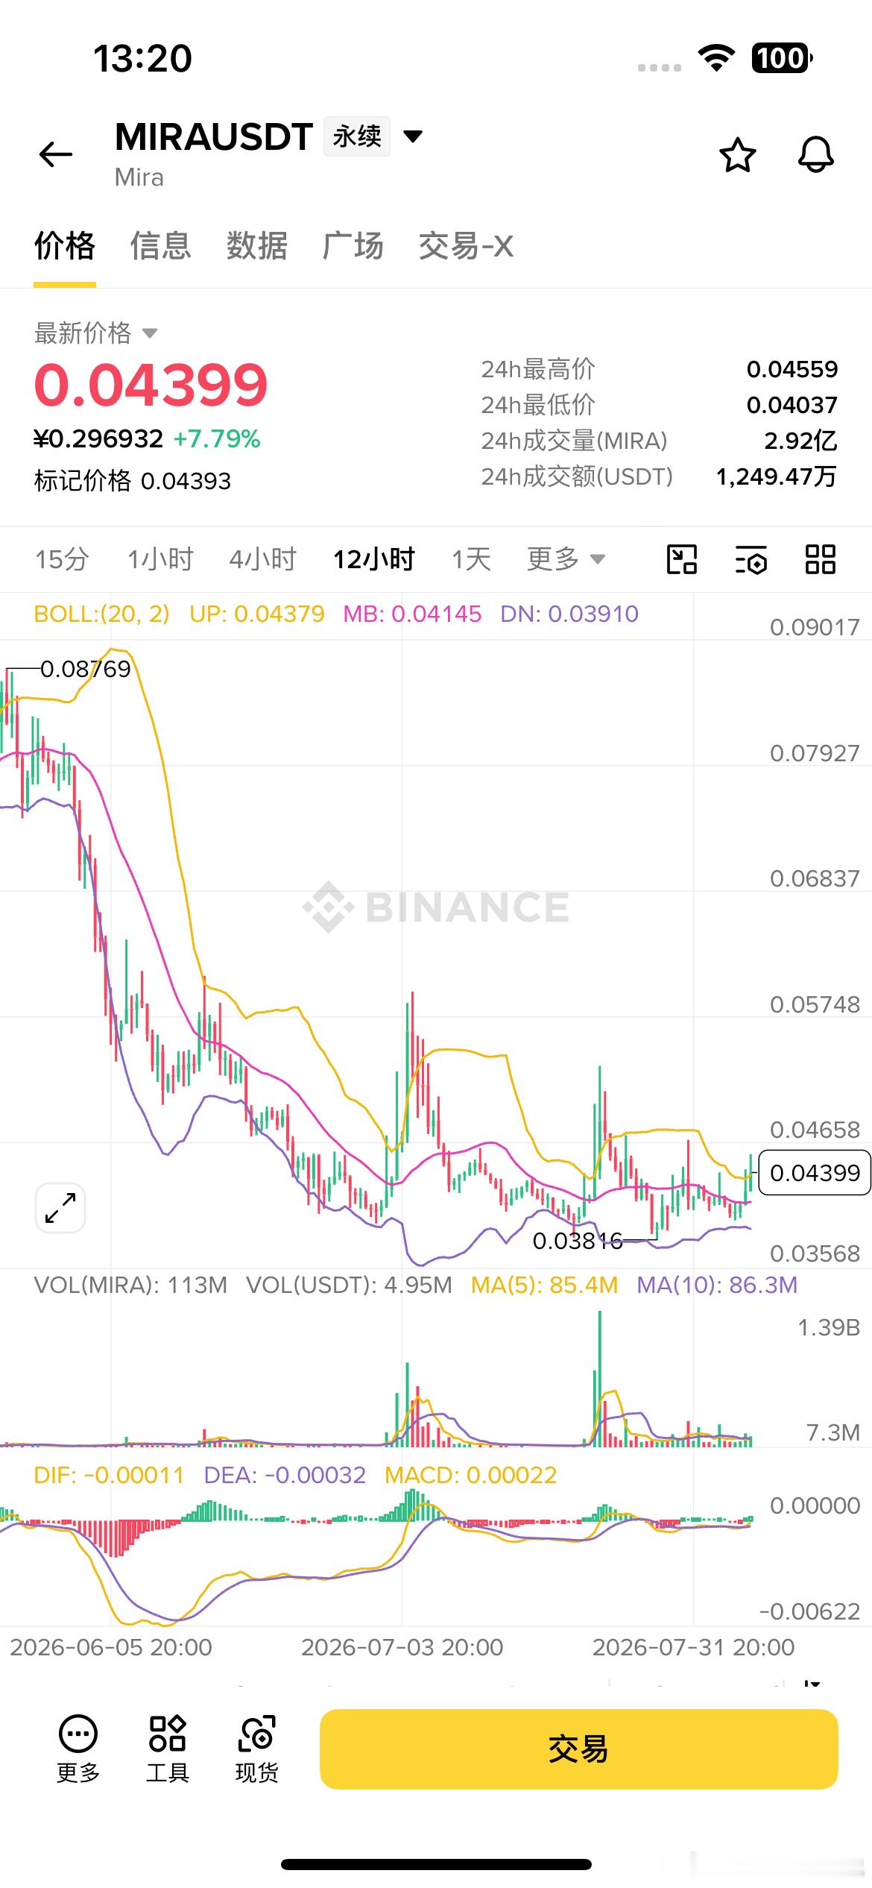This screenshot has width=872, height=1888.
Task: Select the 4小时 timeframe
Action: 263,558
